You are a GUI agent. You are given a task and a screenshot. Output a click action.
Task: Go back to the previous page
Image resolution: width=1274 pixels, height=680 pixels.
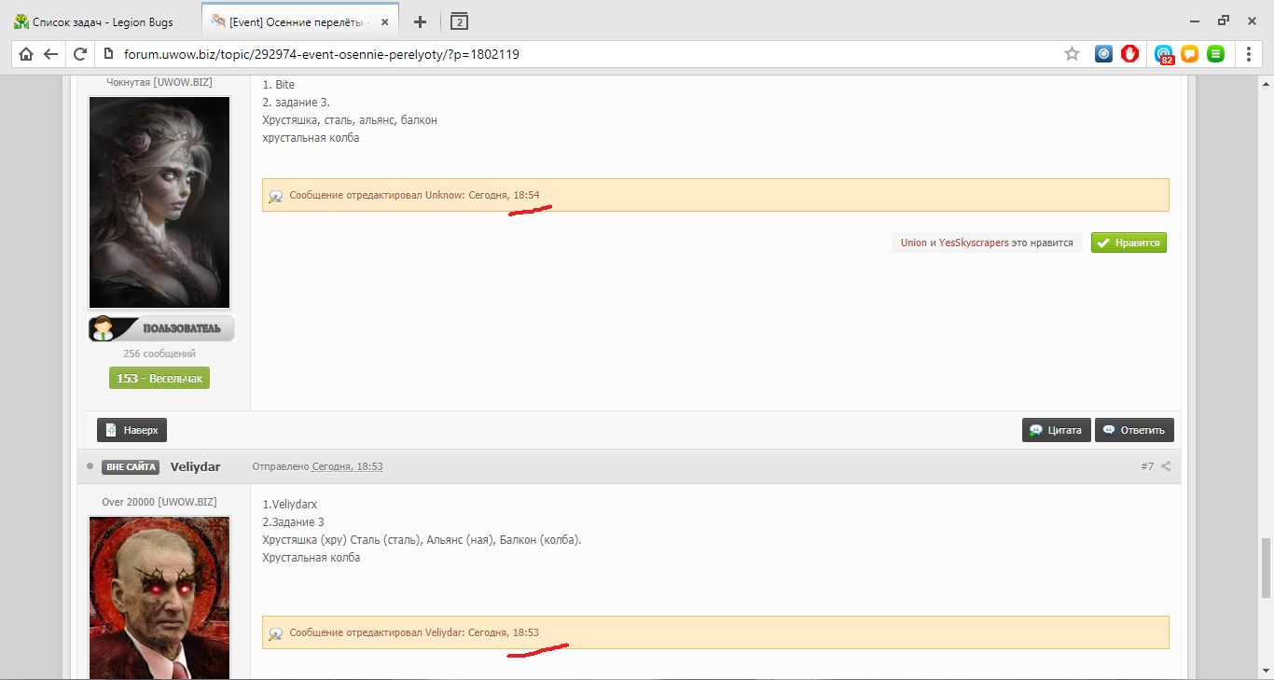(x=51, y=54)
